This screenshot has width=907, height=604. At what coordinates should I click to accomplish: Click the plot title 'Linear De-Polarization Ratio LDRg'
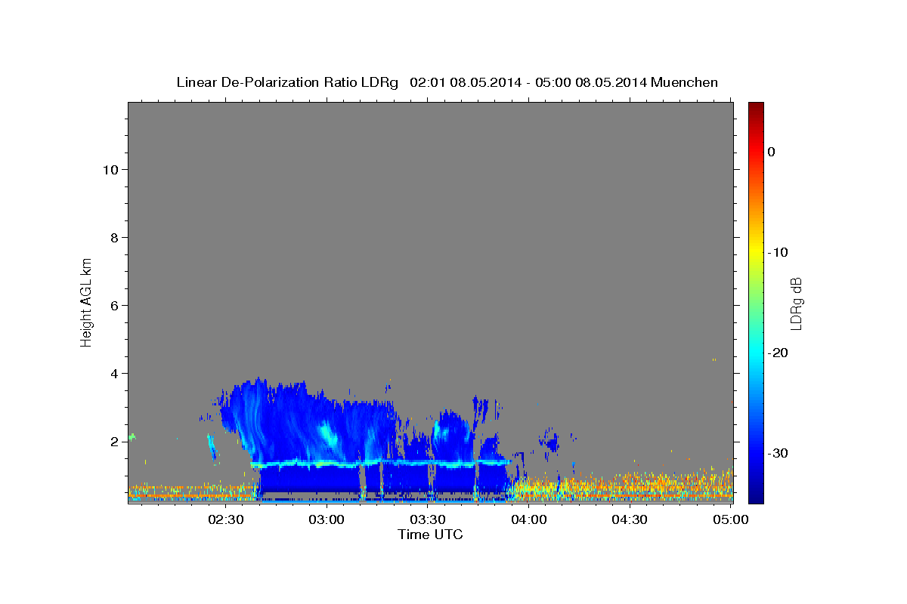coord(287,83)
